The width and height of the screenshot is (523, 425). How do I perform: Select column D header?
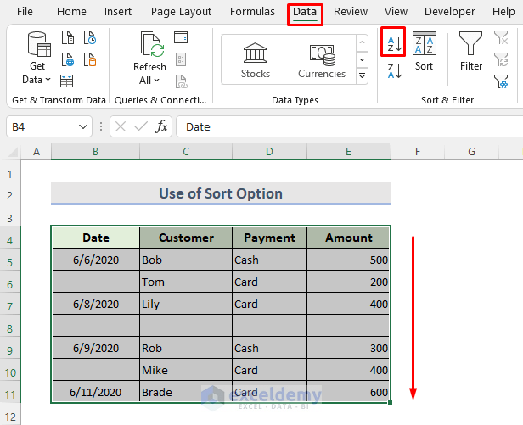tap(269, 152)
